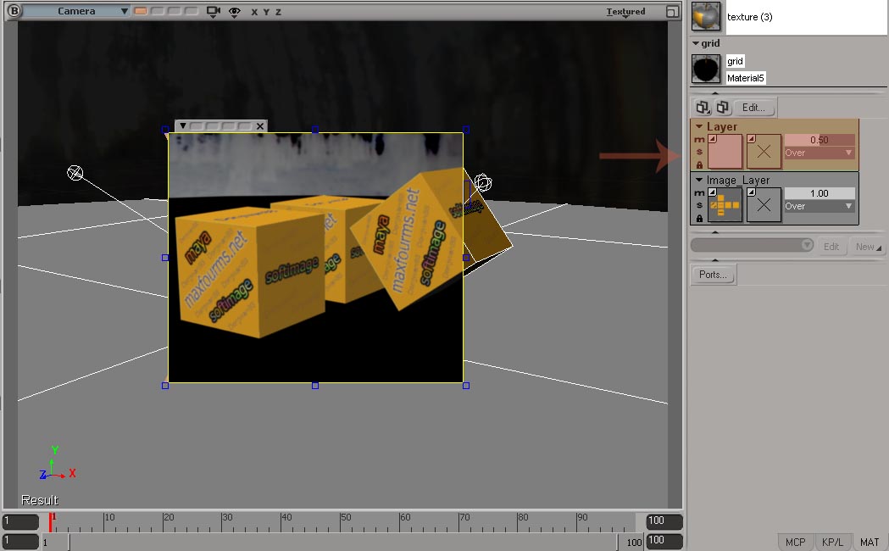
Task: Select the fourth view memo box
Action: click(x=192, y=11)
